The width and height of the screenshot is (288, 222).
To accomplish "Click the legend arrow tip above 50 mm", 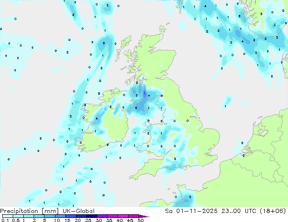I will (x=144, y=216).
